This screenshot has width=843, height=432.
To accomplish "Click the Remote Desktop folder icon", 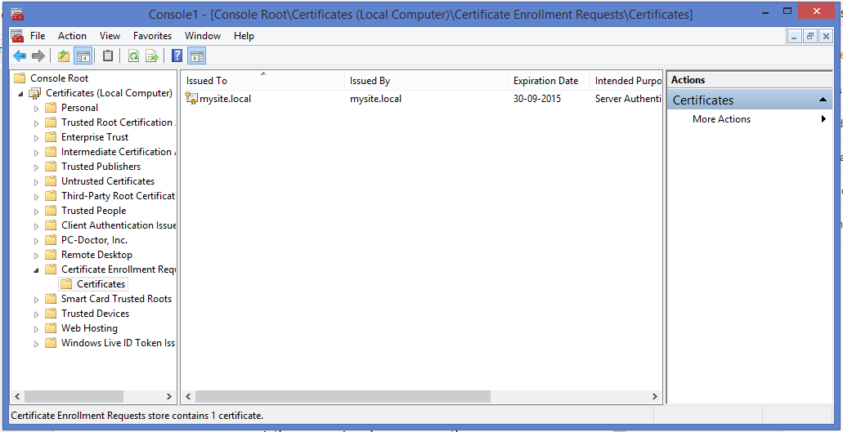I will (x=51, y=255).
